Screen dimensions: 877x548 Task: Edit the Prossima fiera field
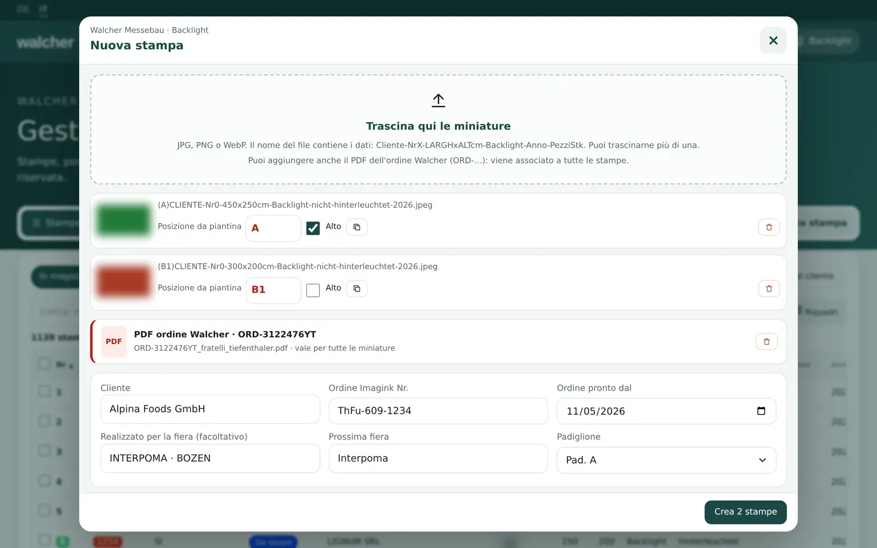click(x=438, y=458)
